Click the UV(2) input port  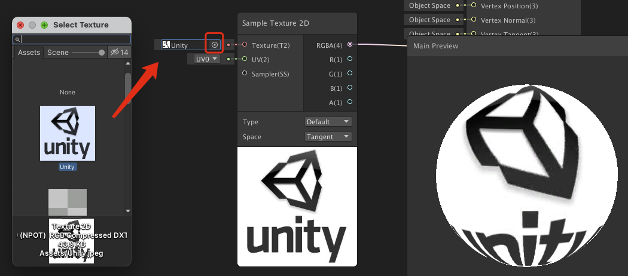pyautogui.click(x=245, y=59)
